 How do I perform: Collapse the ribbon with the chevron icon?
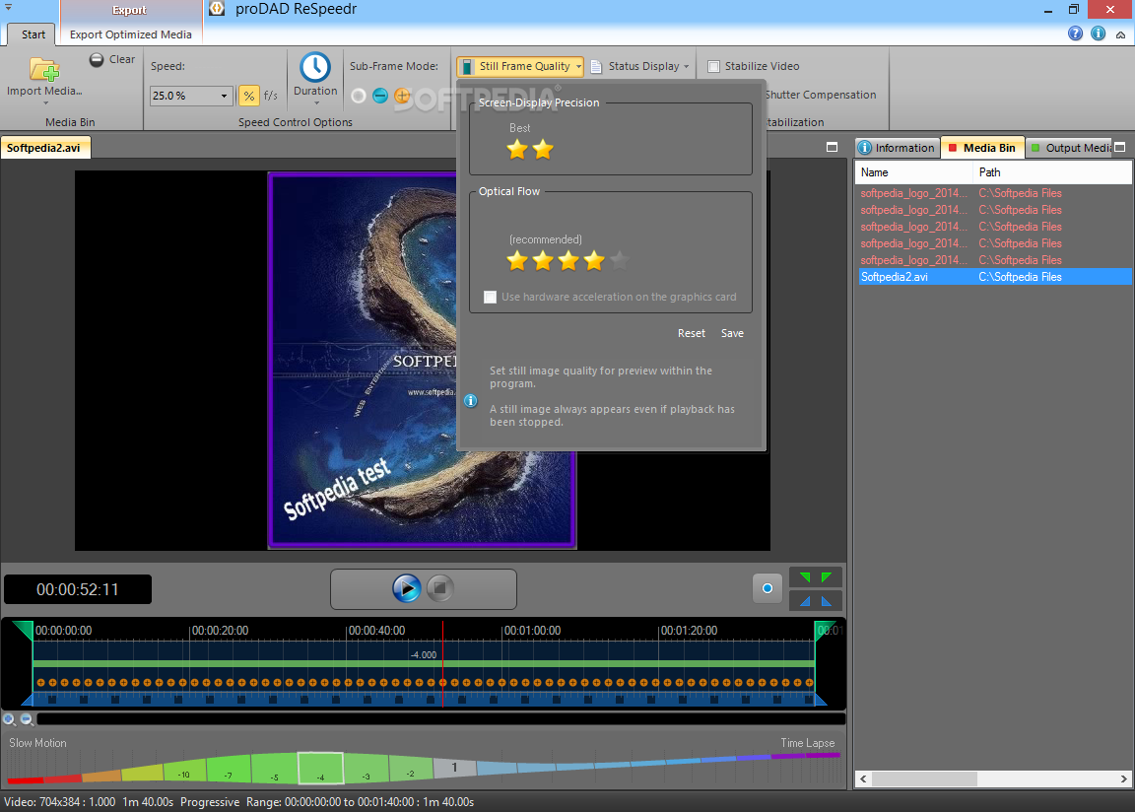click(1120, 34)
